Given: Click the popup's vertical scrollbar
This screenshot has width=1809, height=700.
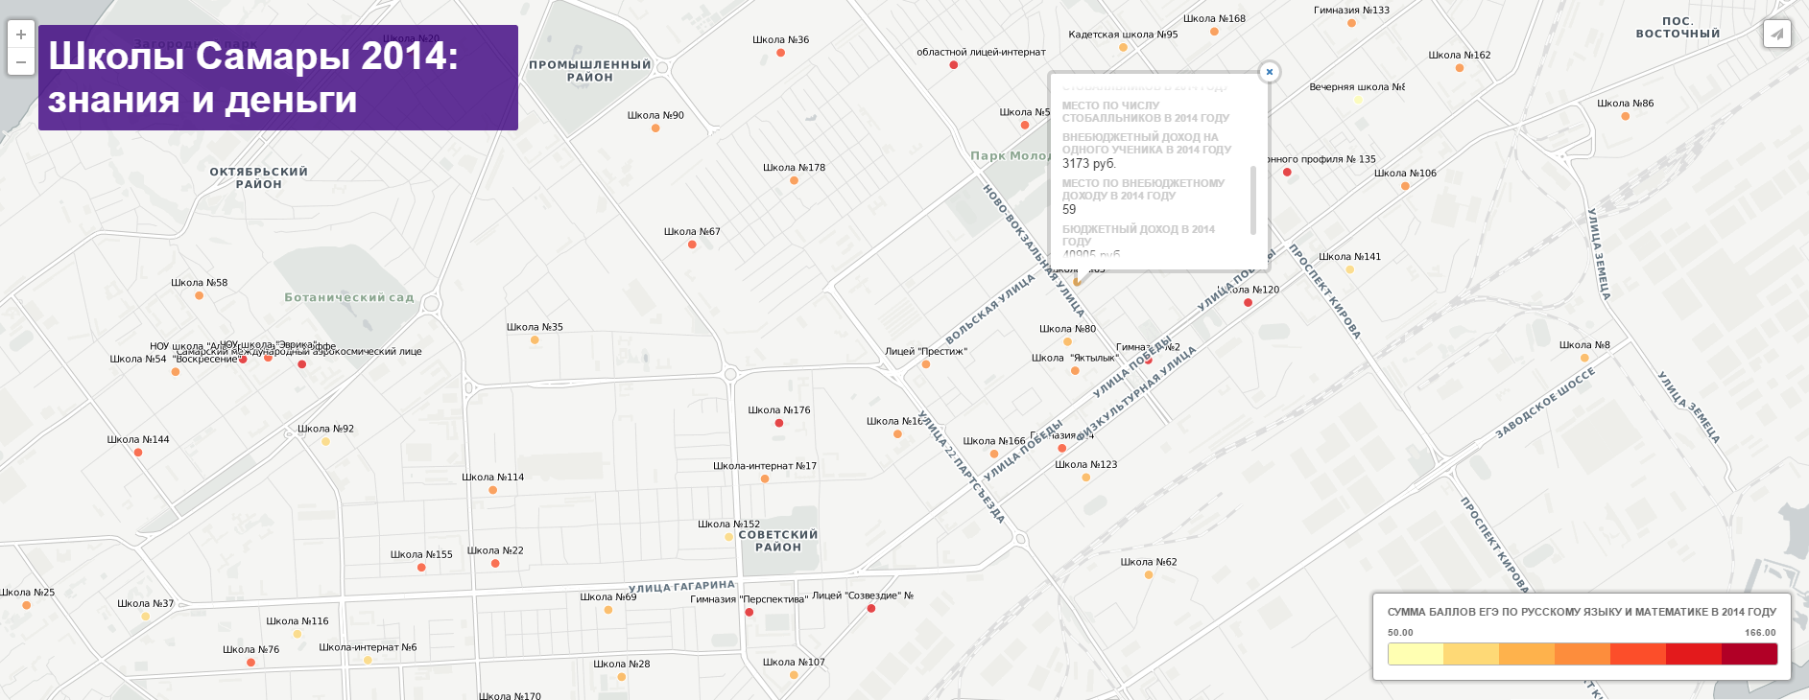Looking at the screenshot, I should 1253,199.
